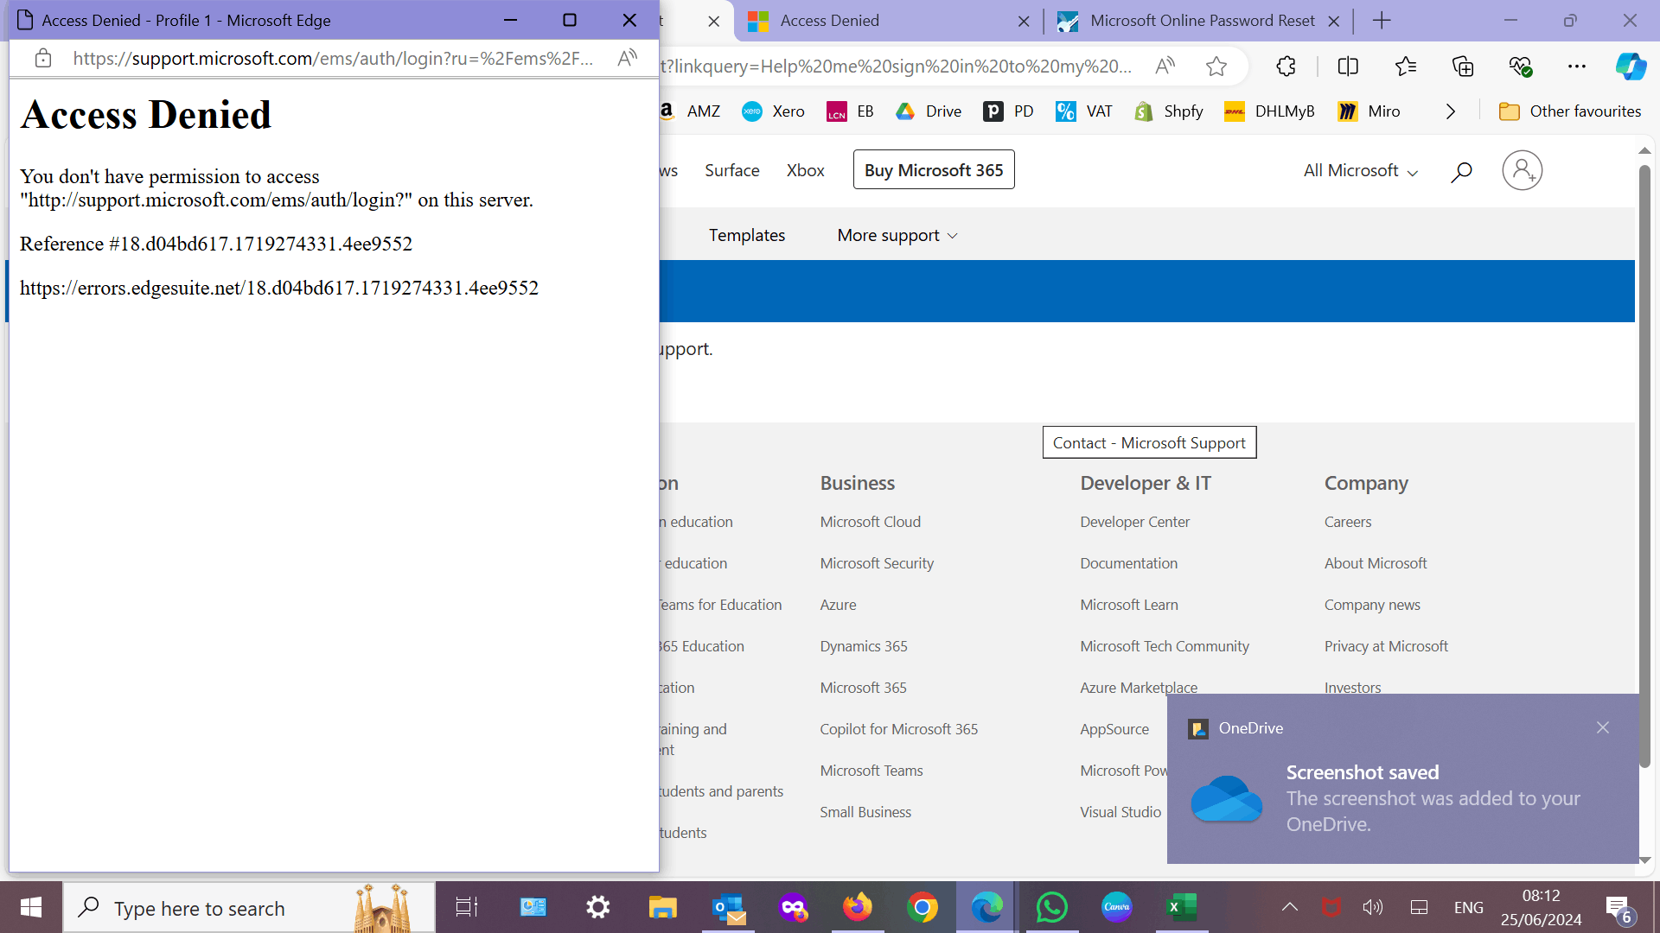This screenshot has height=933, width=1660.
Task: Open the Copilot sidebar icon
Action: pos(1631,67)
